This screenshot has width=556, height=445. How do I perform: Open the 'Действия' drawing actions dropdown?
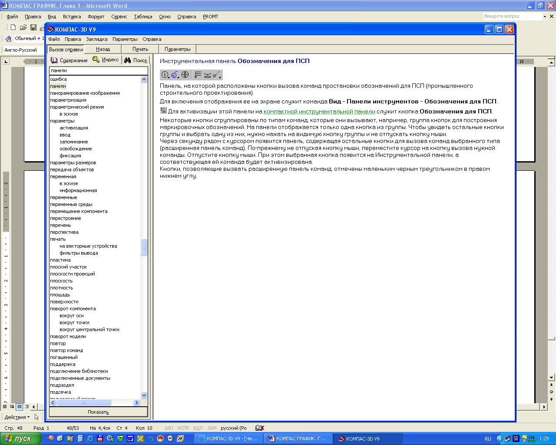coord(17,417)
